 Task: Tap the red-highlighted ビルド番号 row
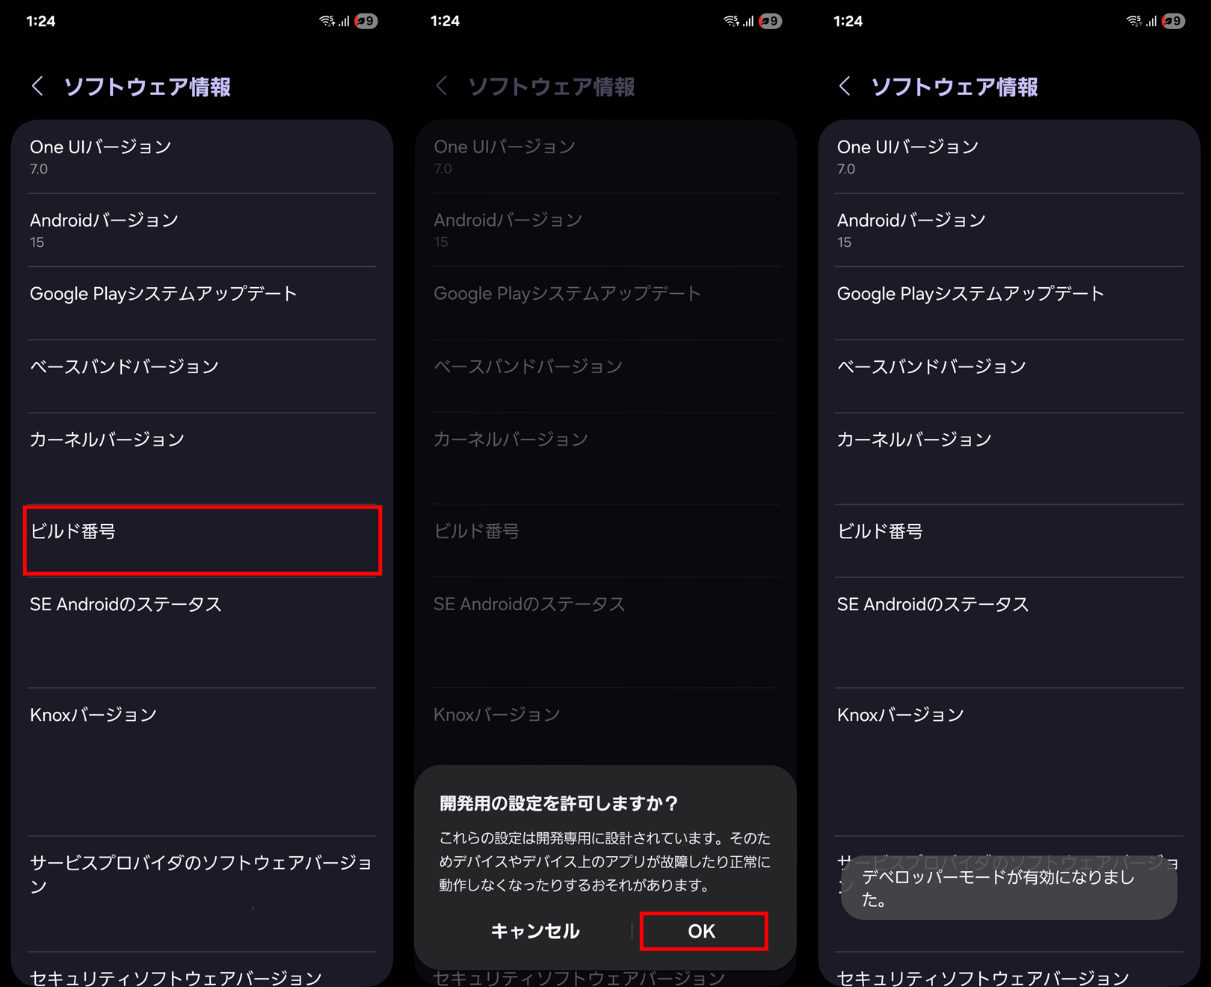coord(202,540)
